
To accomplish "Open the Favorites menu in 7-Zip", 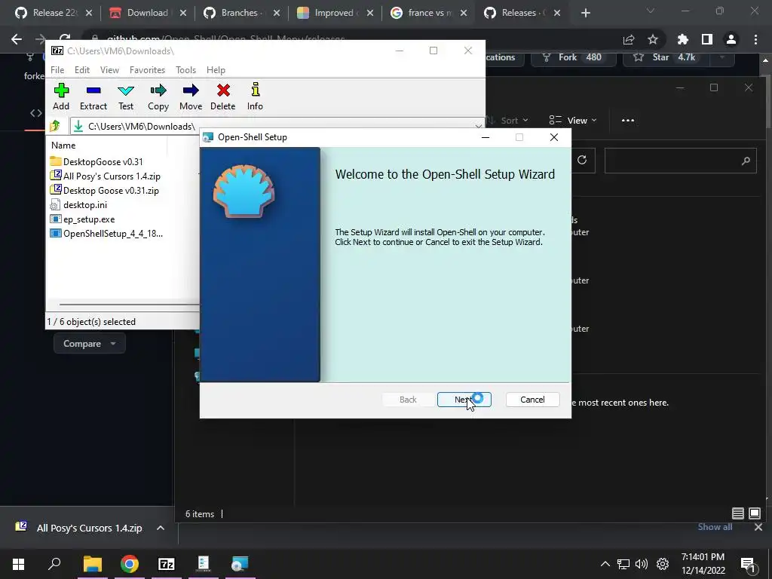I will point(147,70).
